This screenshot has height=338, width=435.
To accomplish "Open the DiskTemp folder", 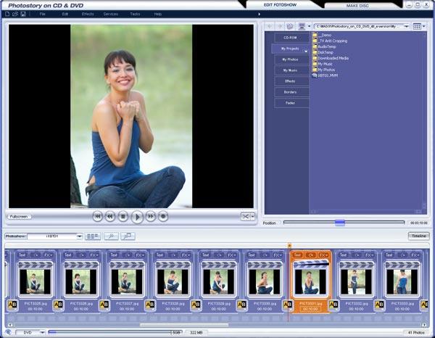I will coord(323,52).
